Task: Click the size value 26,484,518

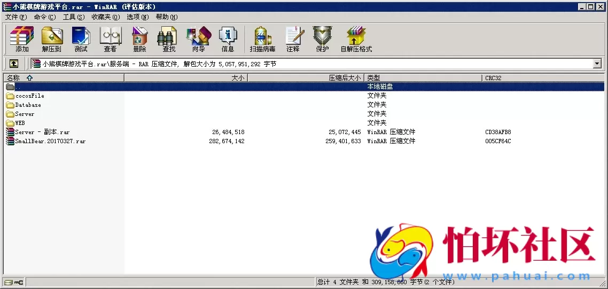Action: tap(228, 132)
